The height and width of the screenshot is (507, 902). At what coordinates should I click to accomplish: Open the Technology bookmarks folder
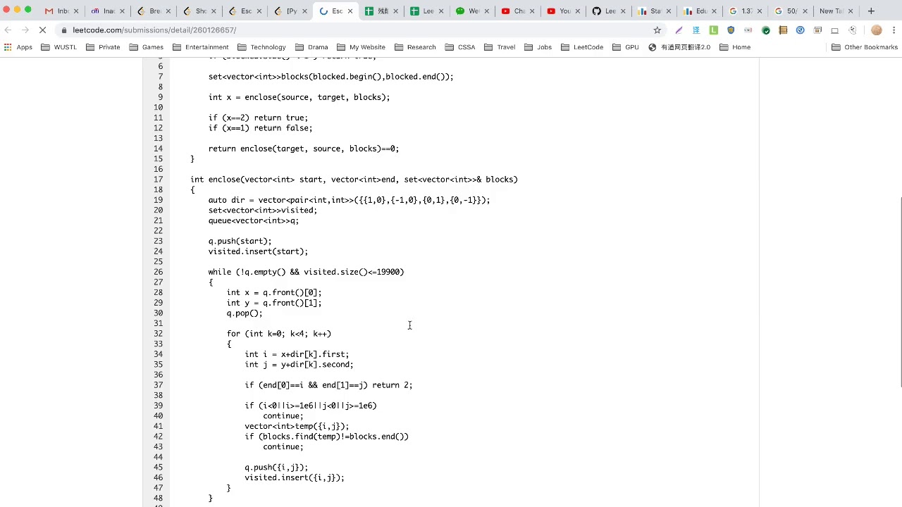click(x=261, y=47)
